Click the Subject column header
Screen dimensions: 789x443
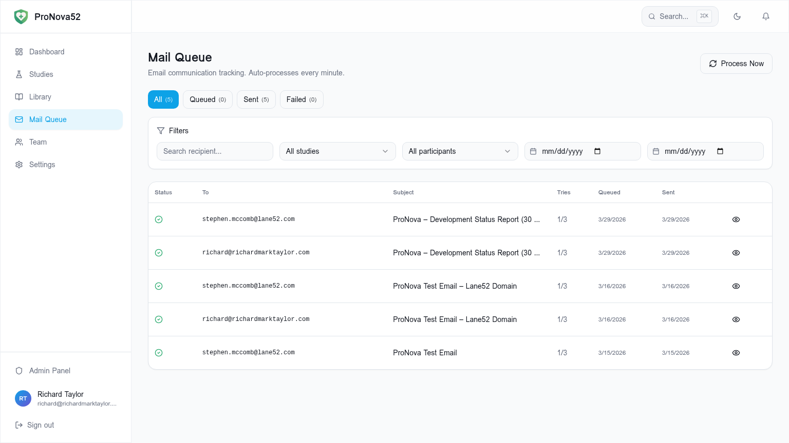tap(403, 192)
